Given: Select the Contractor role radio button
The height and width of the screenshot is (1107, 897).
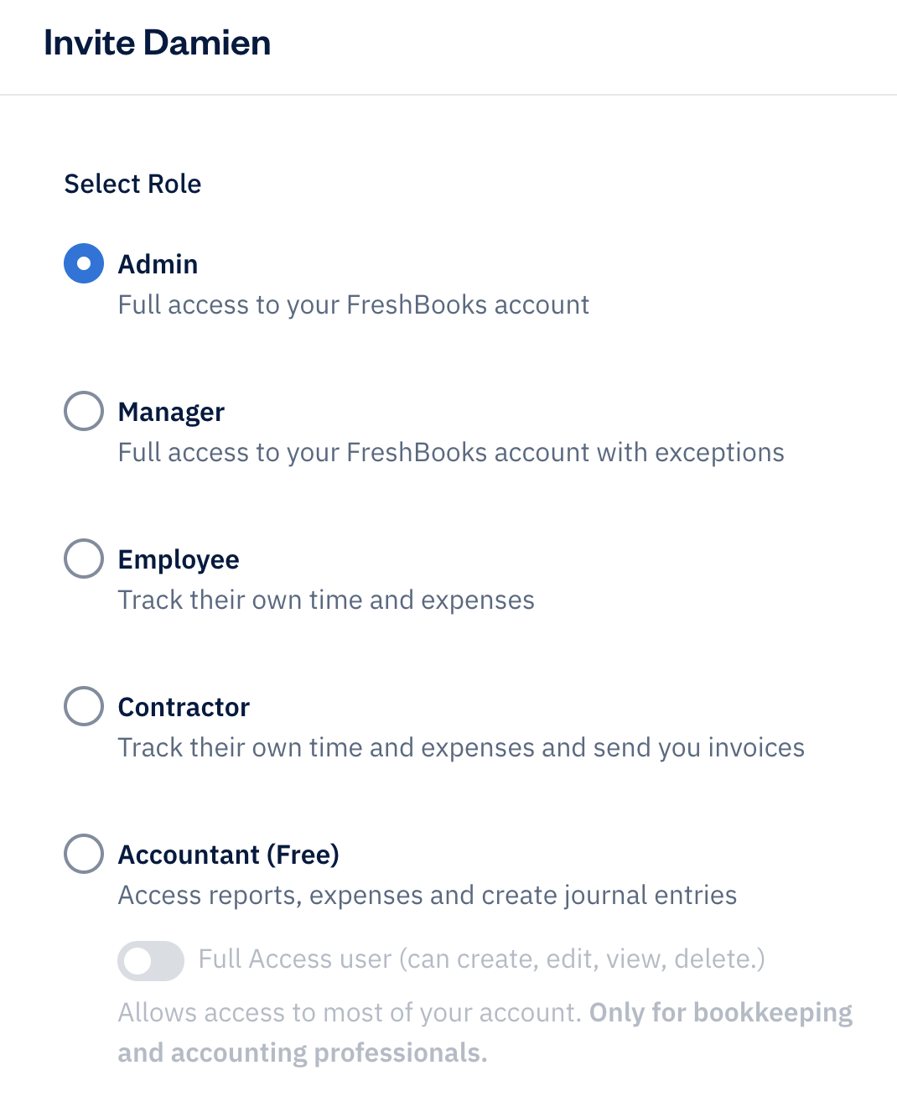Looking at the screenshot, I should 83,706.
